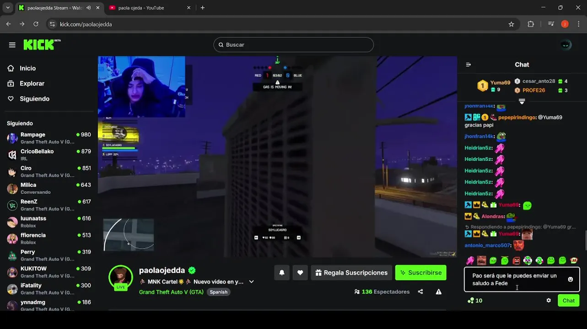Open CricoBellako channel in following list

coord(49,154)
